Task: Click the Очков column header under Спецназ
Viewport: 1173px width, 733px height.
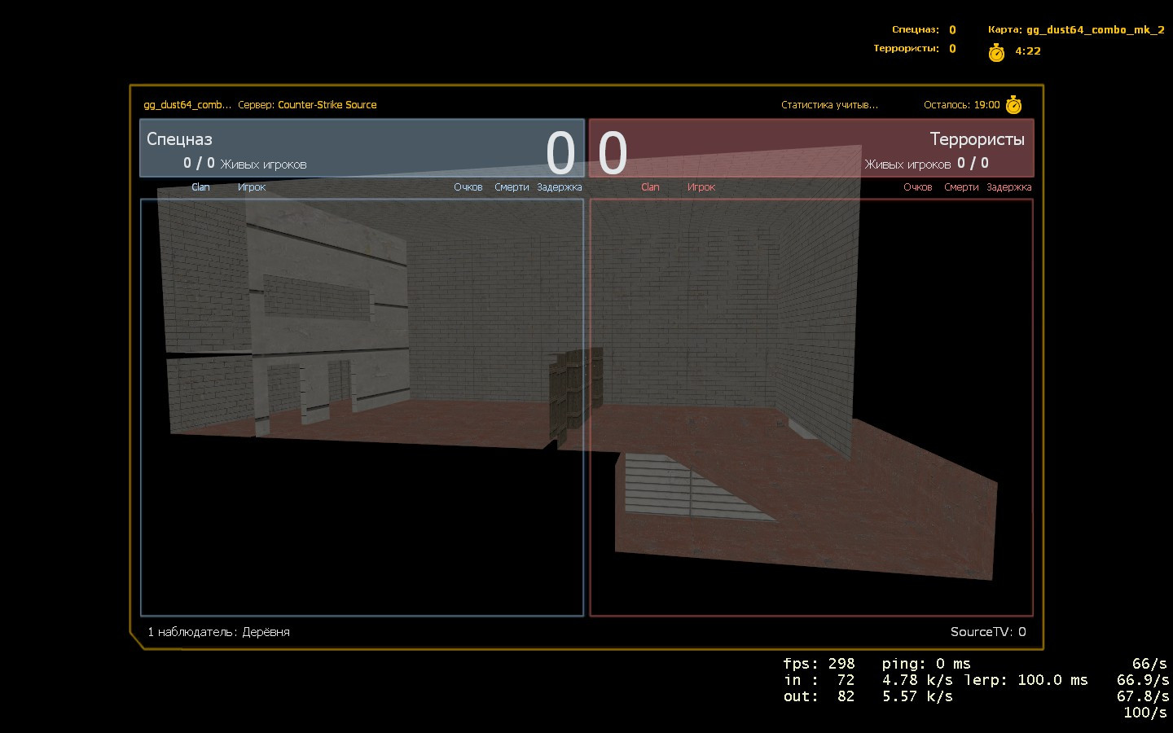Action: coord(468,187)
